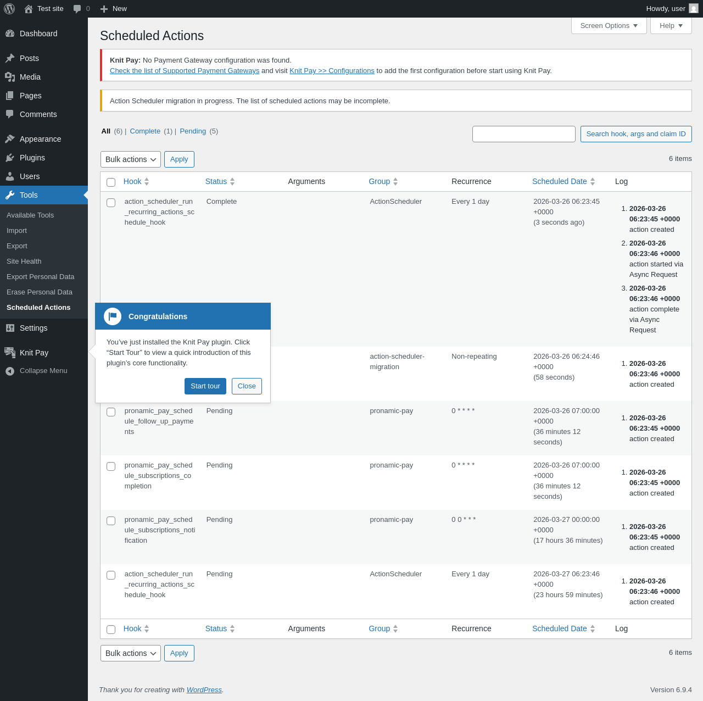This screenshot has width=703, height=701.
Task: Open the comments bubble icon in admin bar
Action: [77, 9]
